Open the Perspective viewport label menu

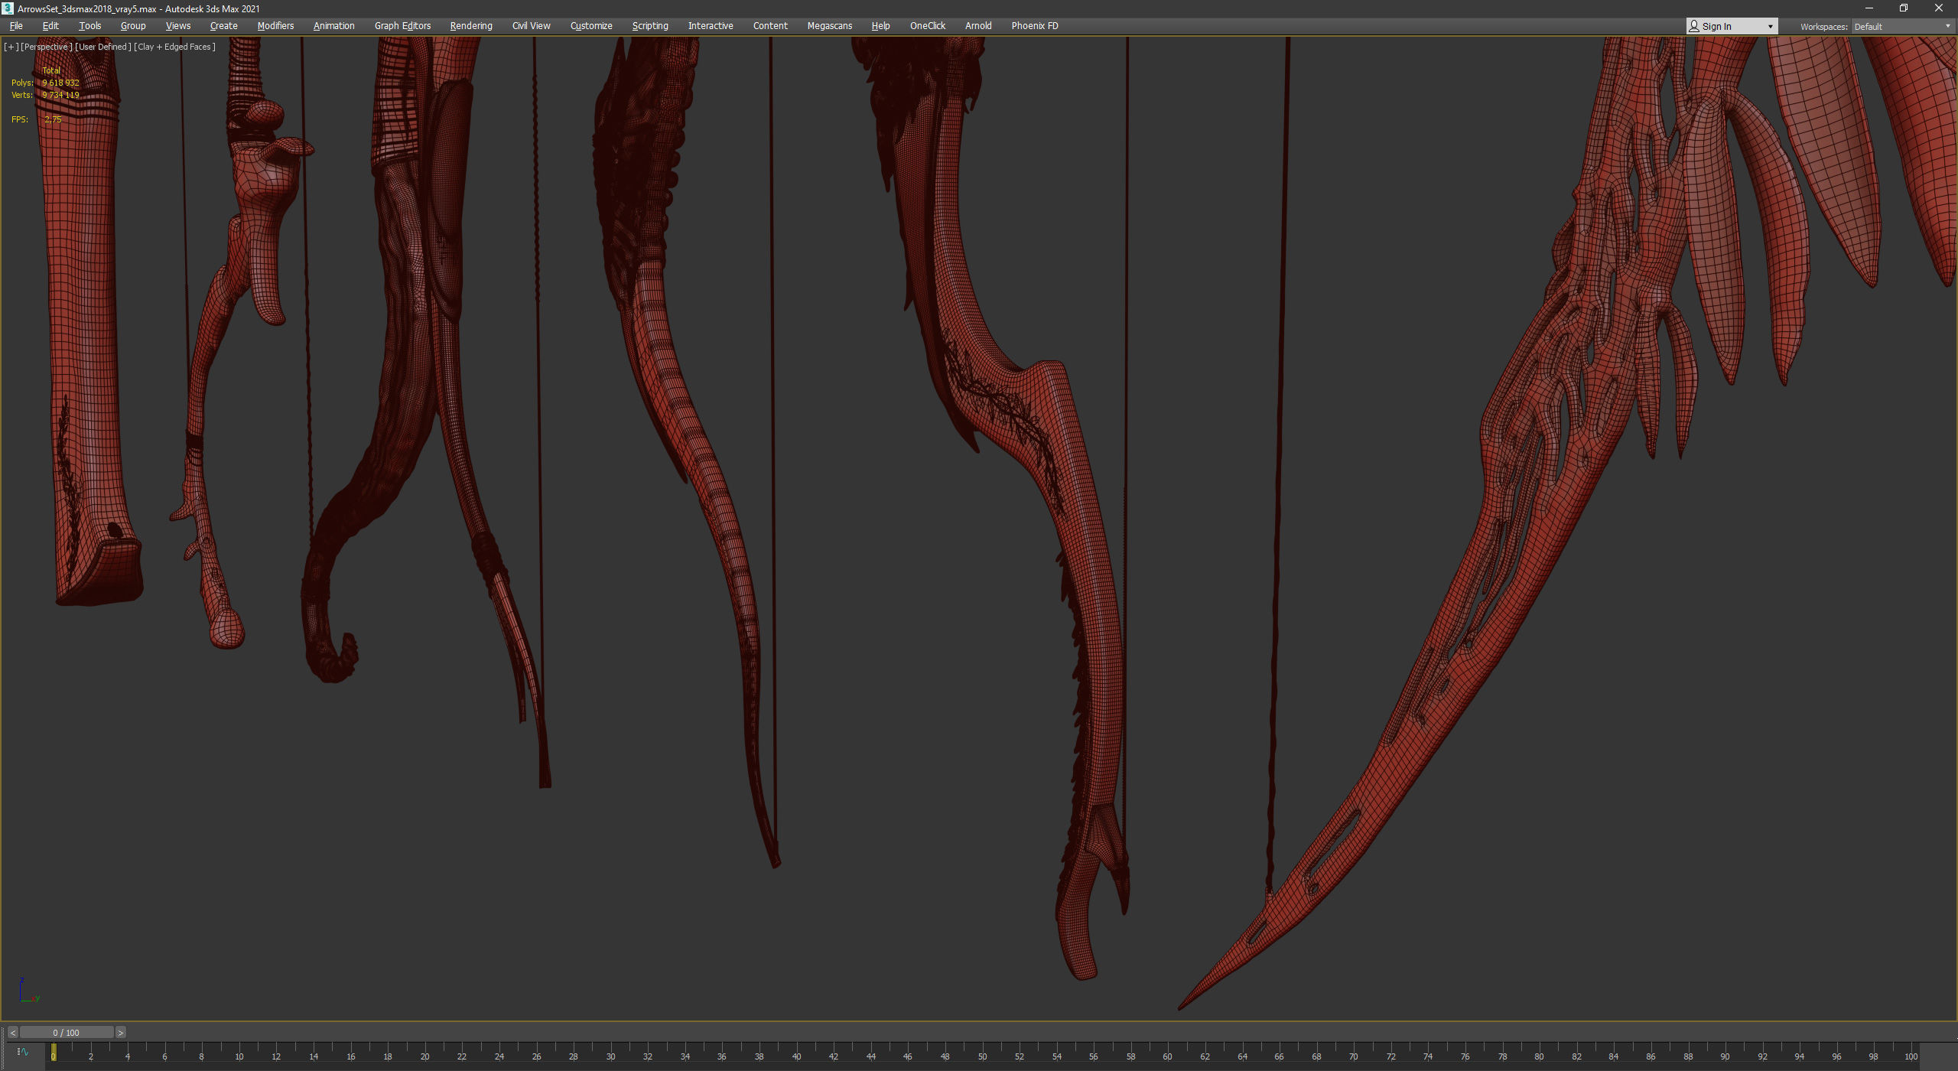46,47
